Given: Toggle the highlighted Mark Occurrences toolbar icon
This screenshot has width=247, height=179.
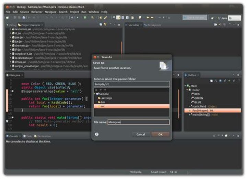Looking at the screenshot, I should coord(118,17).
